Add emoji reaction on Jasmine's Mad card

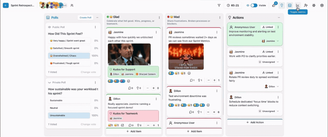[189, 73]
